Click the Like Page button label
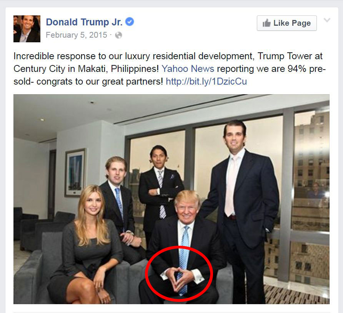Image resolution: width=343 pixels, height=313 pixels. (x=292, y=23)
